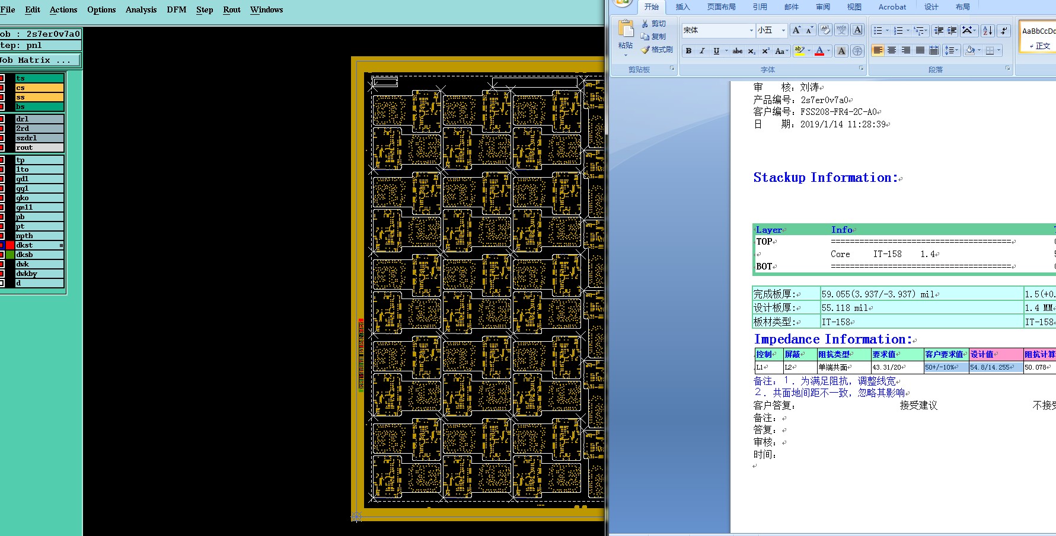This screenshot has height=536, width=1056.
Task: Decrease paragraph indent
Action: click(939, 30)
